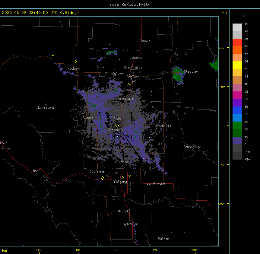Screen dimensions: 260x254
Task: Click the 50 tick label on the horizontal axis
Action: (x=155, y=250)
